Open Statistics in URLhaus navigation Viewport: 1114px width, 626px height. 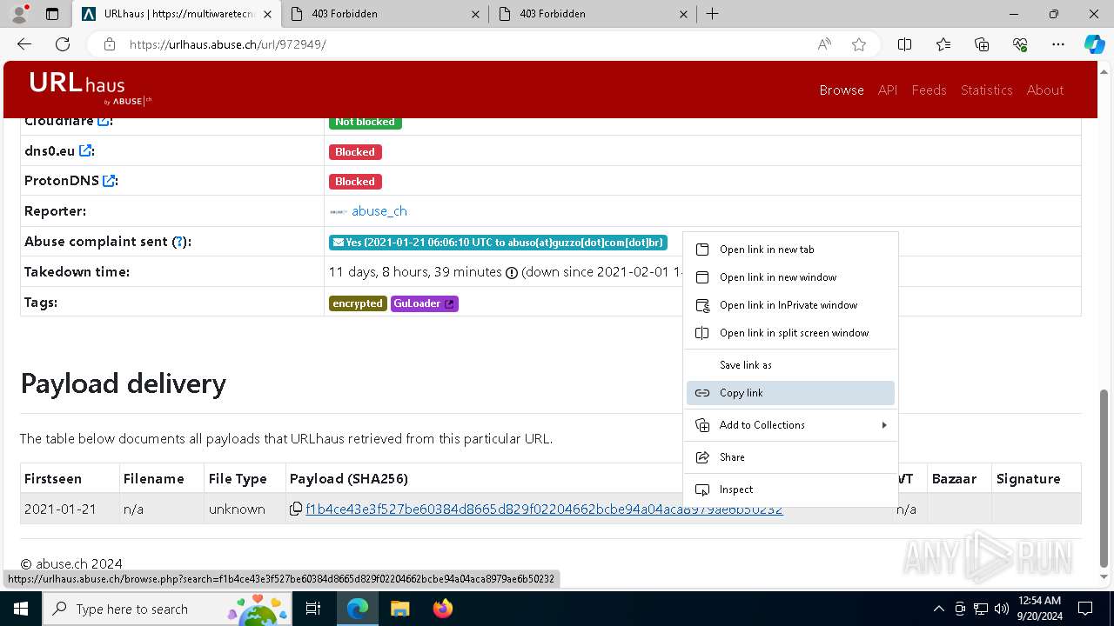coord(986,90)
